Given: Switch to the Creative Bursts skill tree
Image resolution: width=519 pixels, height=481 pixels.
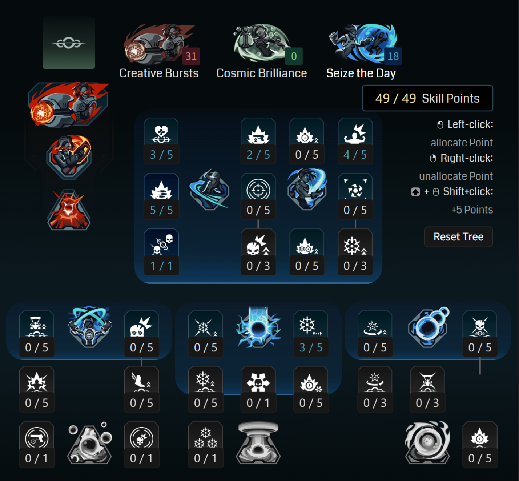Looking at the screenshot, I should (x=159, y=52).
